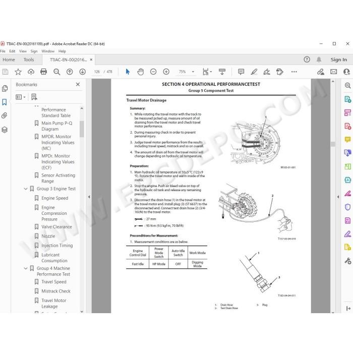The width and height of the screenshot is (353, 353).
Task: Click the Save file icon
Action: click(5, 72)
